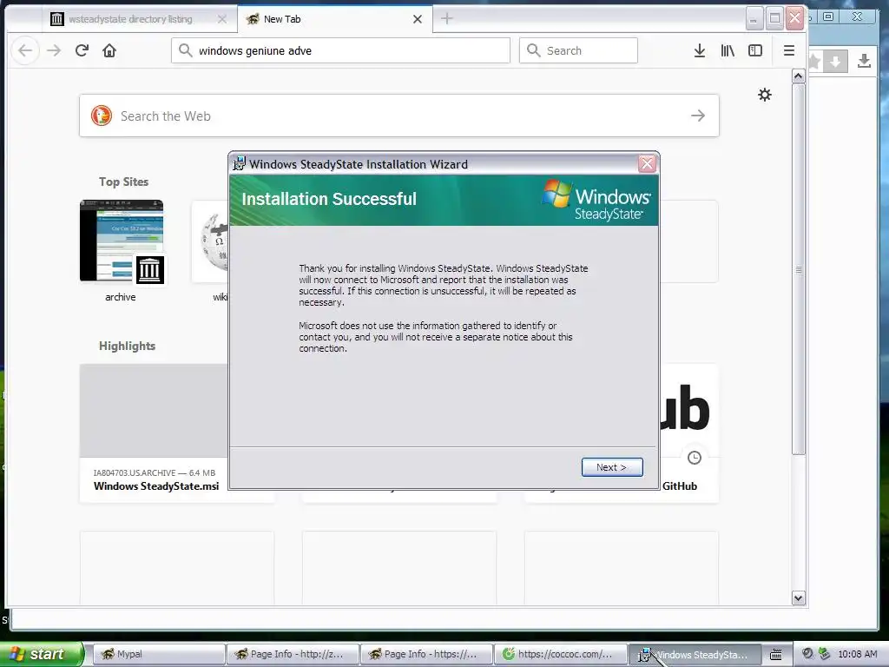Image resolution: width=889 pixels, height=667 pixels.
Task: Close the New Tab tab
Action: 418,19
